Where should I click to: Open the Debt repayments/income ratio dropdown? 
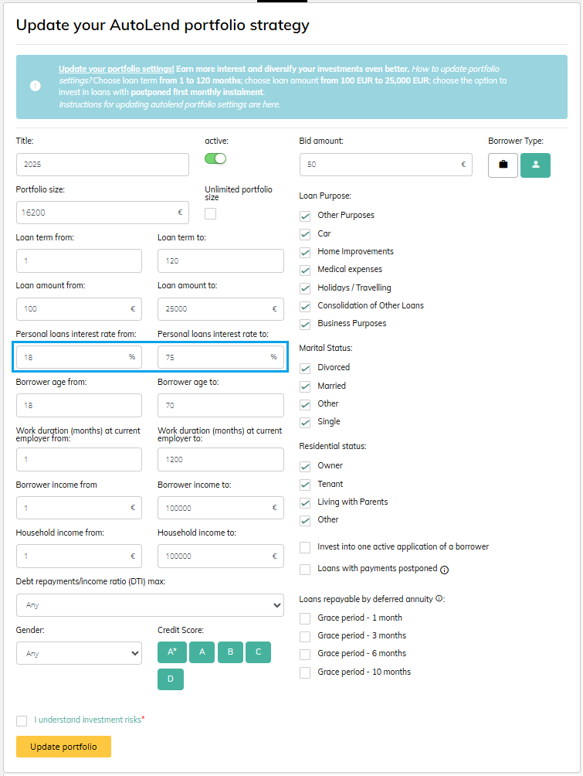click(x=150, y=605)
